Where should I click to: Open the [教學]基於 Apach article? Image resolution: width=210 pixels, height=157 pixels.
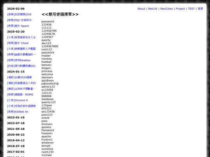click(18, 26)
